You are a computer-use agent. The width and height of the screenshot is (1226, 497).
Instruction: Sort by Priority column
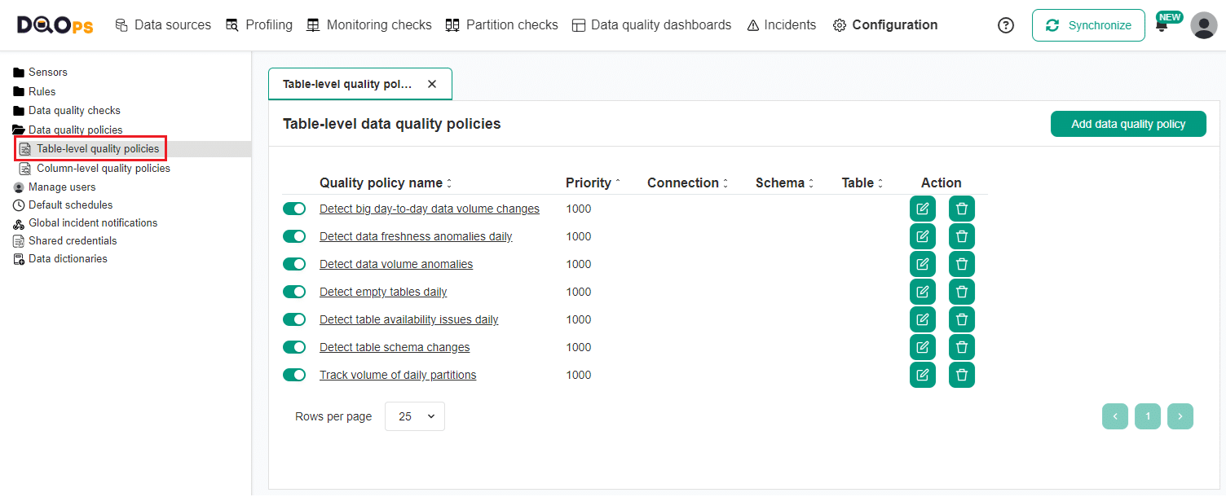(x=593, y=183)
